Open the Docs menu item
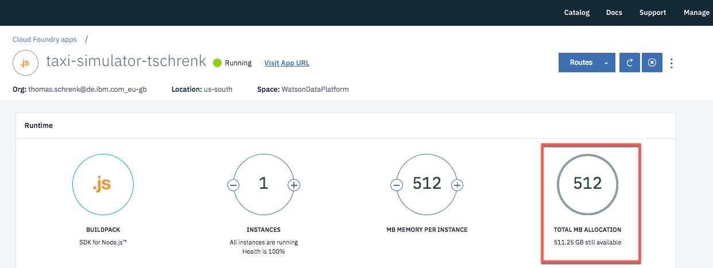Image resolution: width=713 pixels, height=268 pixels. click(614, 13)
